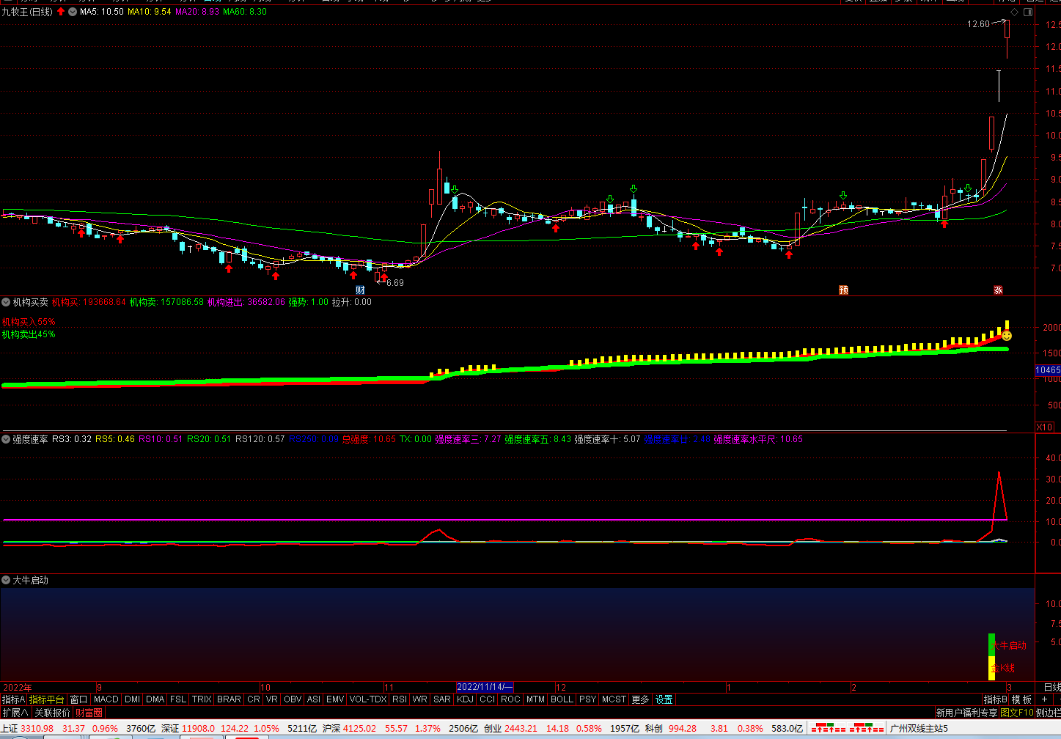Switch to the SAR indicator
The height and width of the screenshot is (739, 1061).
pos(442,699)
